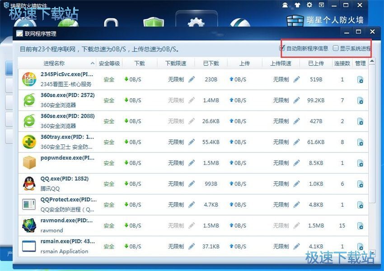
Task: Sort by 下载 column header
Action: tap(140, 63)
